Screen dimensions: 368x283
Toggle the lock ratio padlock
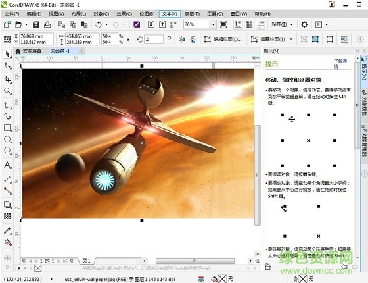[x=128, y=39]
